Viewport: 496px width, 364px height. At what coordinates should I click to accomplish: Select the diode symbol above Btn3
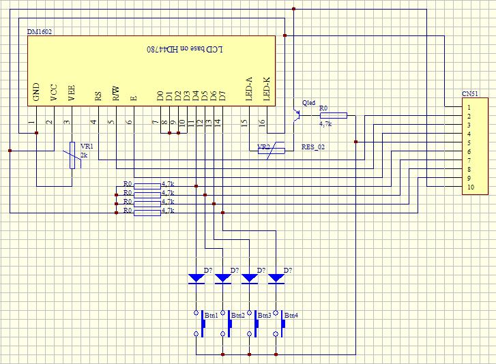pos(250,278)
